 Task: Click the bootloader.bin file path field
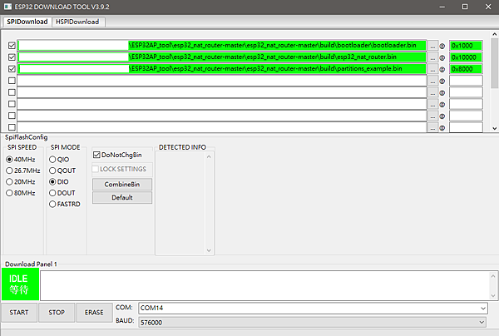[x=222, y=46]
